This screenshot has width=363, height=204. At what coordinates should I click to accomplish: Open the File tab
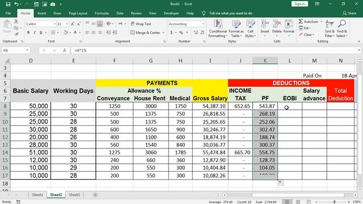point(8,13)
